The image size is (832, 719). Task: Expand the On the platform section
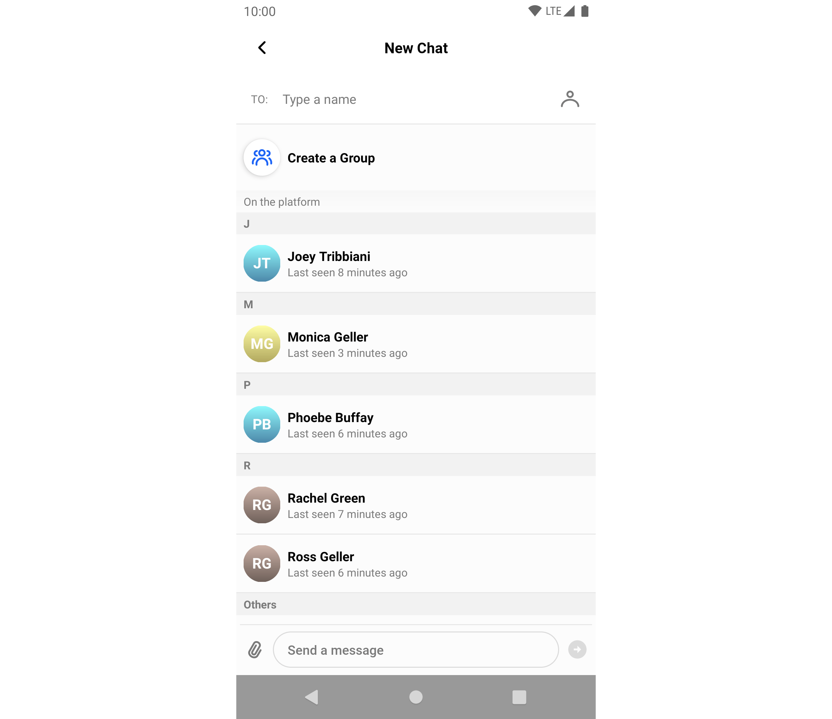(417, 202)
